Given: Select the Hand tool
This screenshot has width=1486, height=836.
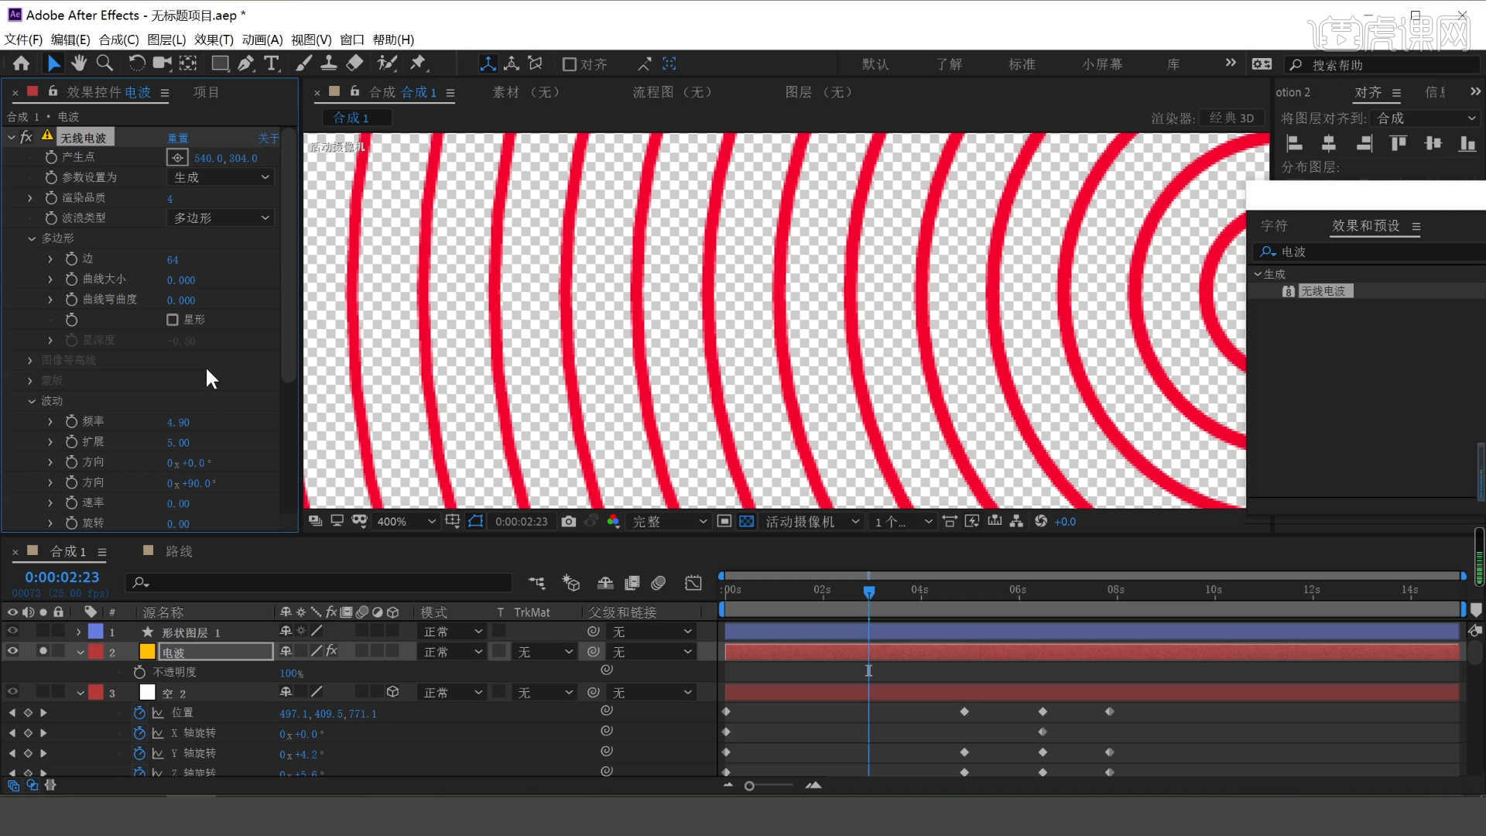Looking at the screenshot, I should 79,63.
